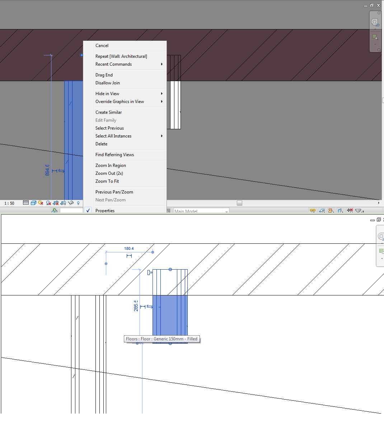This screenshot has height=429, width=384.
Task: Expand Override Graphics in View submenu
Action: [x=125, y=102]
